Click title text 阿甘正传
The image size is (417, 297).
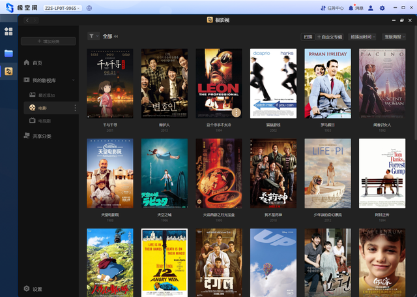[382, 215]
